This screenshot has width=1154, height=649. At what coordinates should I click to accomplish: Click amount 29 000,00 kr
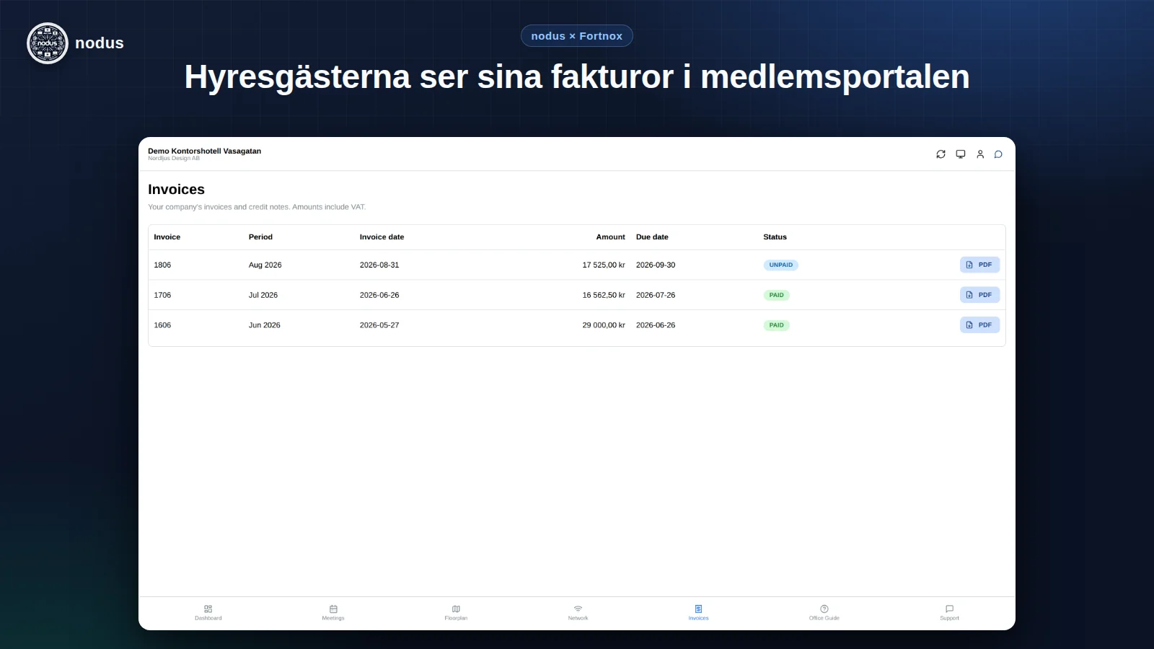pyautogui.click(x=604, y=325)
